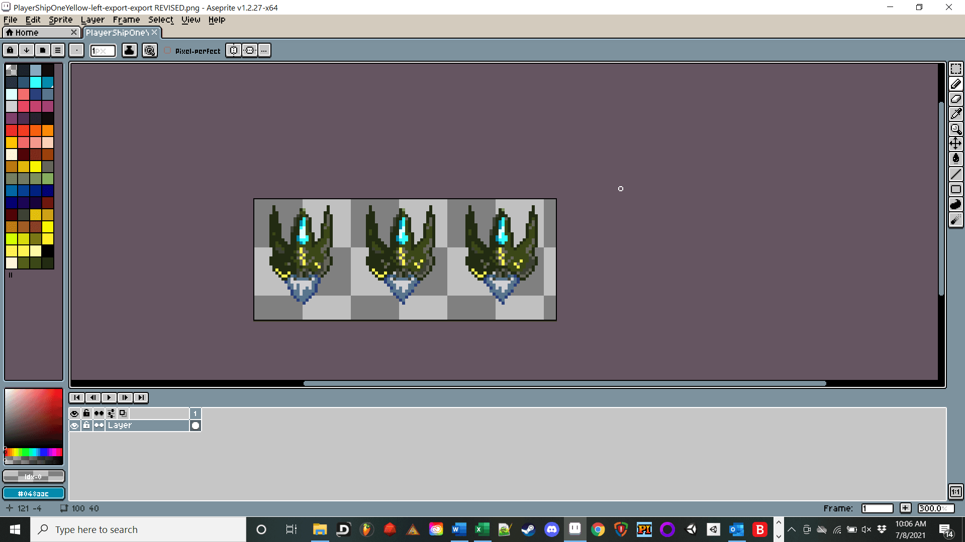
Task: Open the ink type dropdown
Action: click(x=129, y=51)
